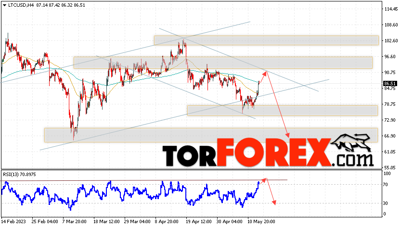Select the 7 Mar 20:00 time label
Screen dimensions: 401x227
[x=75, y=222]
